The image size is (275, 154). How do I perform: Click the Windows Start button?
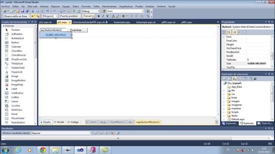tap(5, 150)
